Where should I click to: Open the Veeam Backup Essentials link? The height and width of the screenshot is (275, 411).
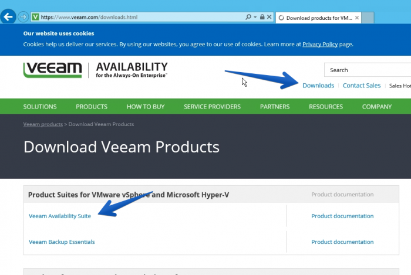tap(62, 242)
